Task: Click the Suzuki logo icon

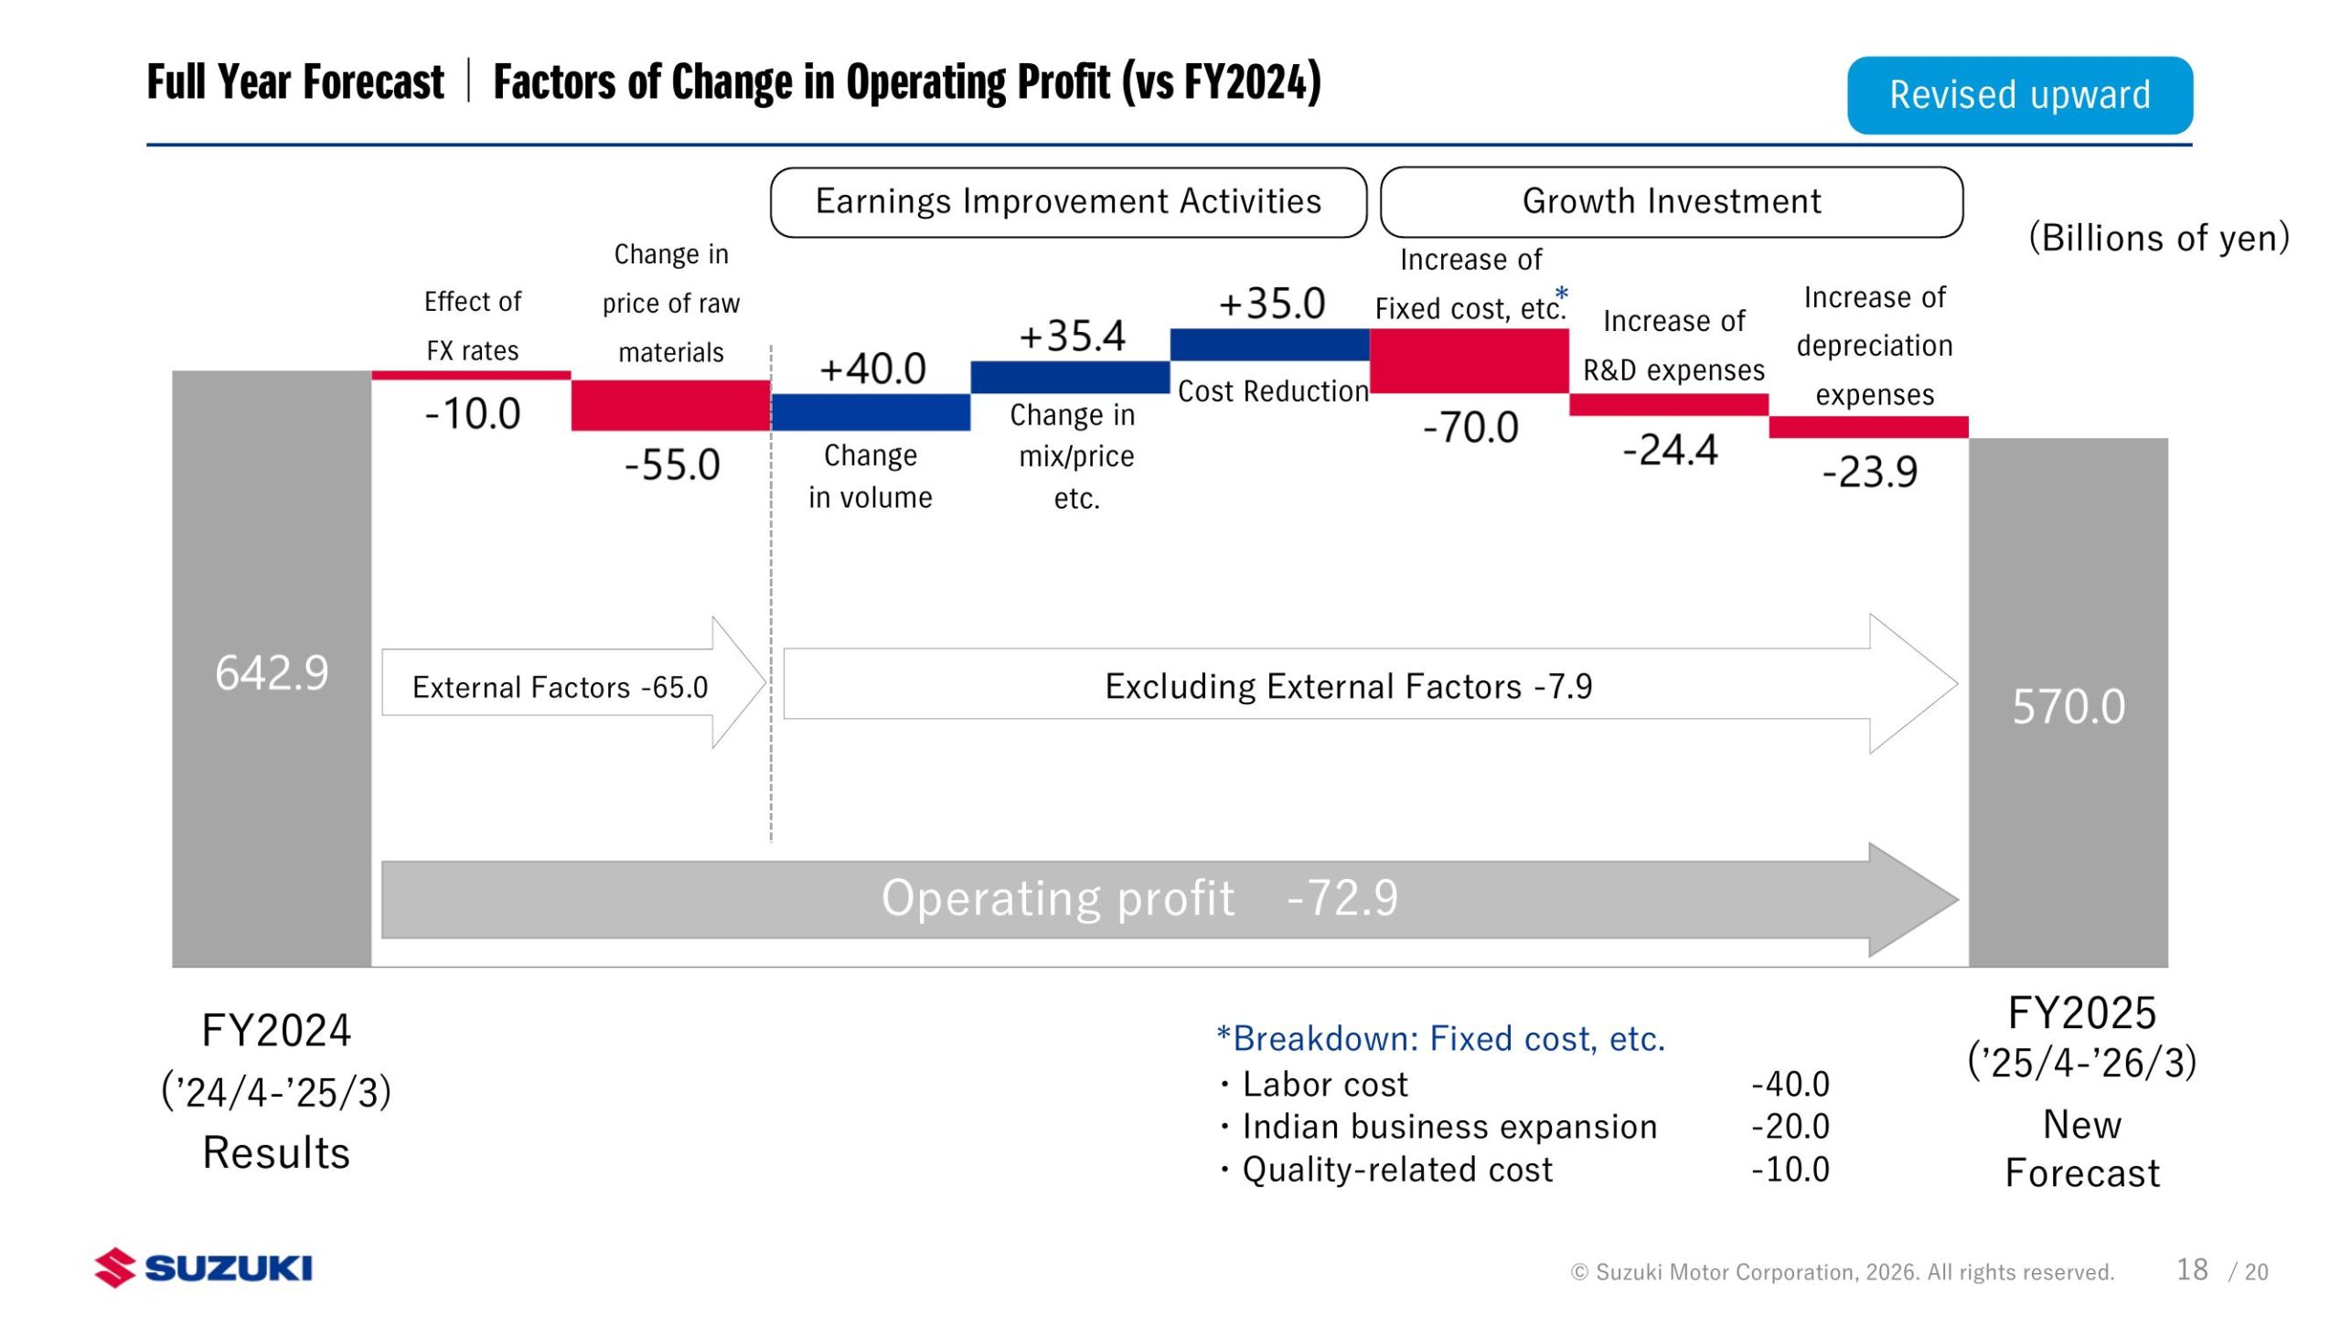Action: click(114, 1268)
